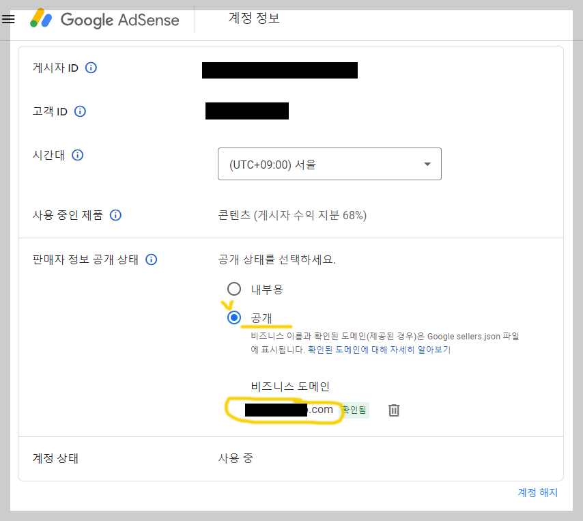Show info tooltip for 게시자 ID
This screenshot has height=521, width=583.
pos(91,68)
